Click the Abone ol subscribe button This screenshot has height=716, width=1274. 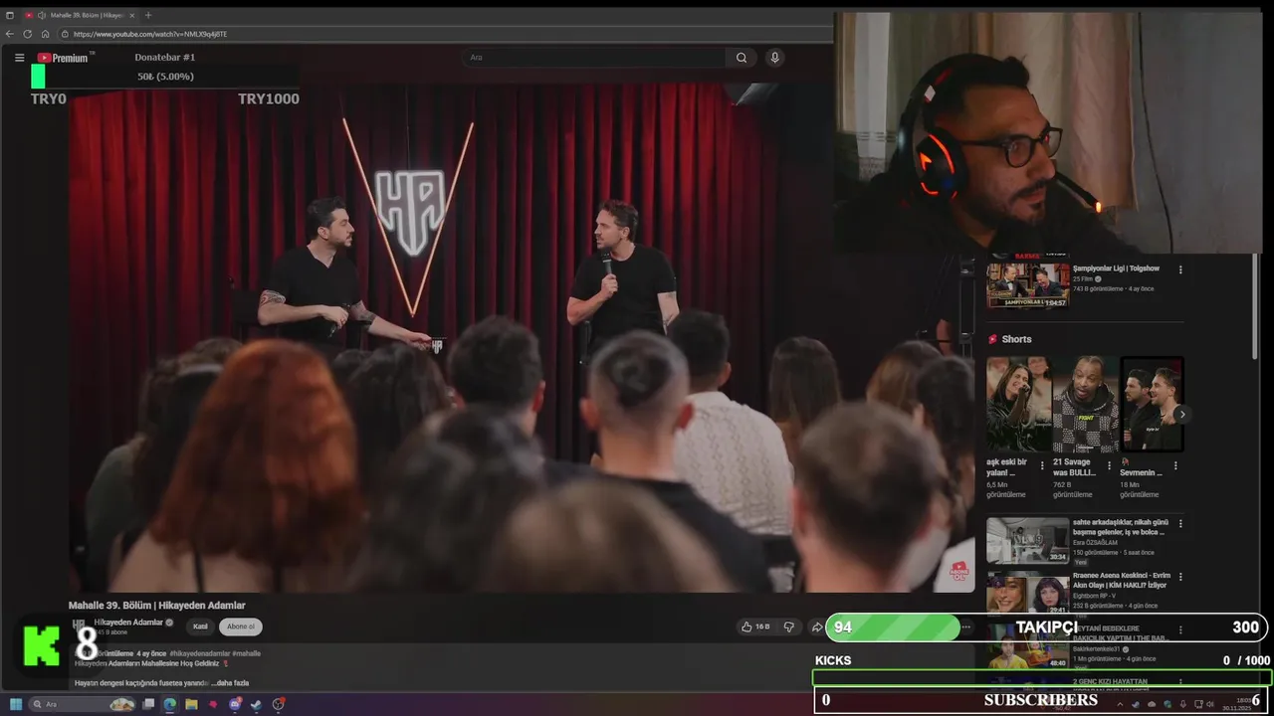[241, 626]
